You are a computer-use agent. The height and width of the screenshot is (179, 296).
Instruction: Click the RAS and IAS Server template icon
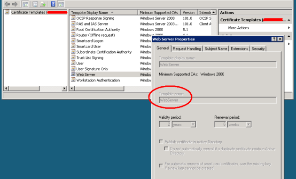coord(73,24)
